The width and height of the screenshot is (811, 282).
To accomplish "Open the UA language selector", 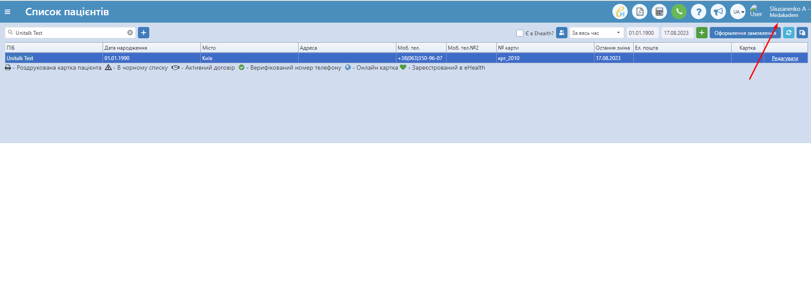I will tap(738, 12).
